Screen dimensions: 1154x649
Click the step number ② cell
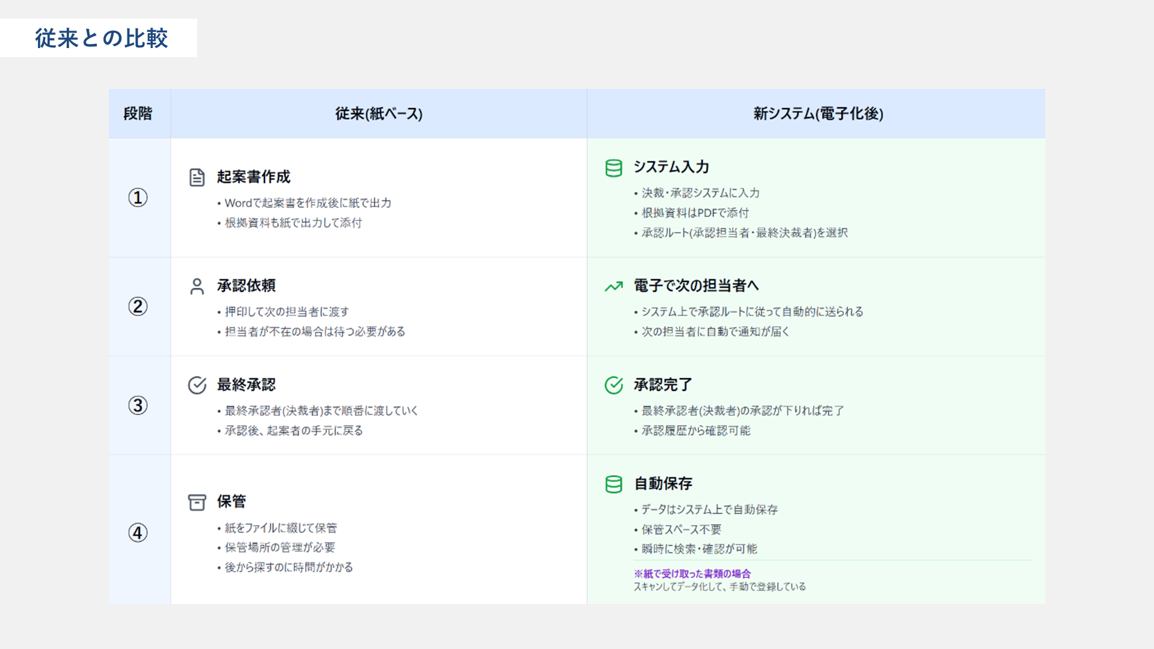click(x=138, y=306)
